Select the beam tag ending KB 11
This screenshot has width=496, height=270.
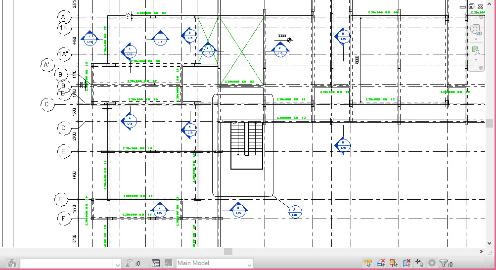pos(291,99)
